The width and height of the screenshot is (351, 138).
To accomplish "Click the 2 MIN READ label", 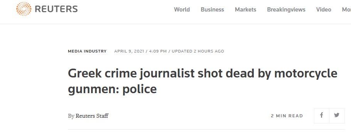I will click(x=287, y=116).
